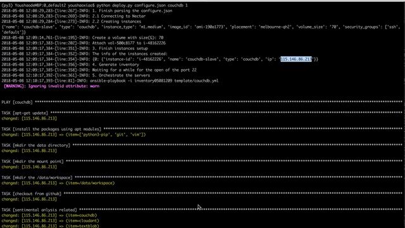Click the changed result under checkout from github
405x228 pixels.
click(x=29, y=199)
